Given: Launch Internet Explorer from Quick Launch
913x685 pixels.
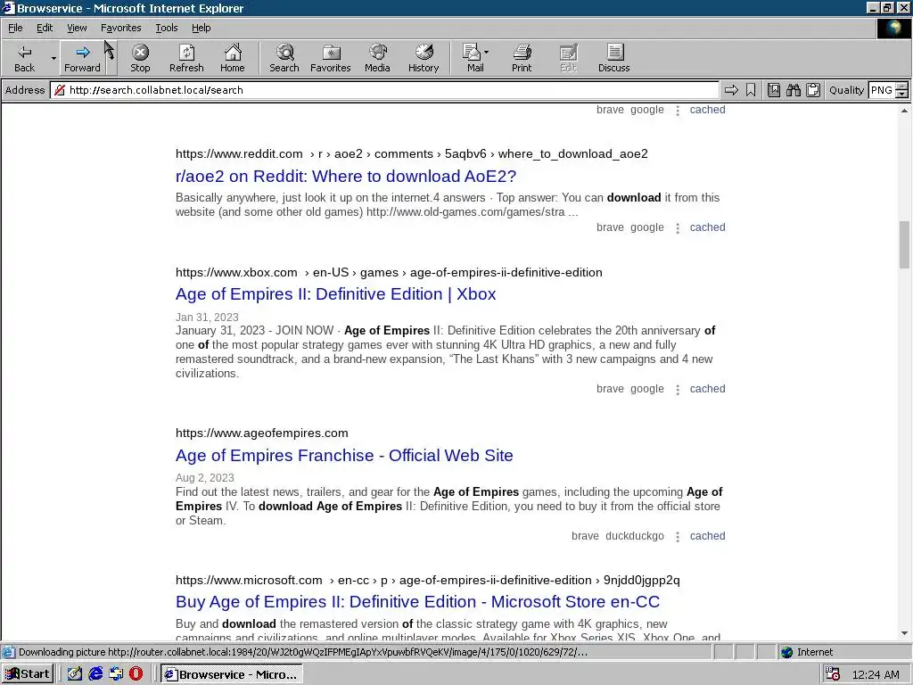Looking at the screenshot, I should (95, 674).
